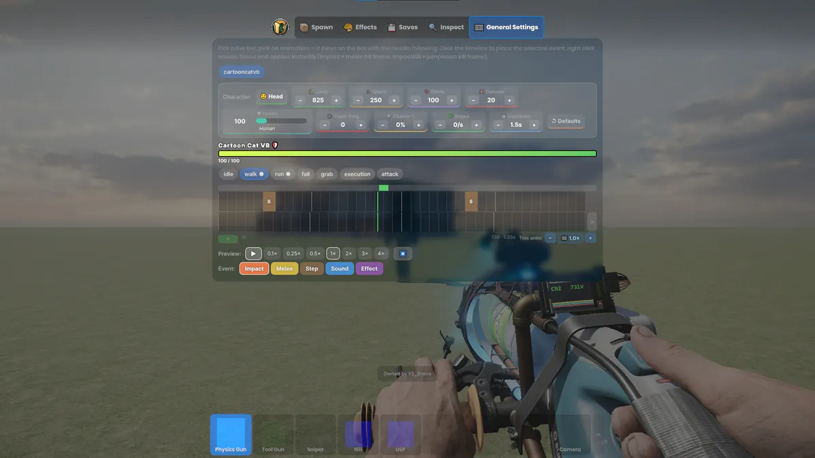Select the USP hotbar slot
This screenshot has height=458, width=815.
coord(400,435)
